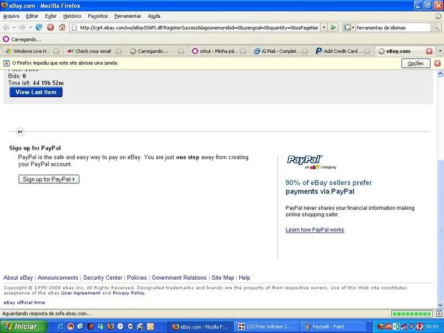Click the page icon in the address bar
This screenshot has height=333, width=444.
click(x=74, y=27)
